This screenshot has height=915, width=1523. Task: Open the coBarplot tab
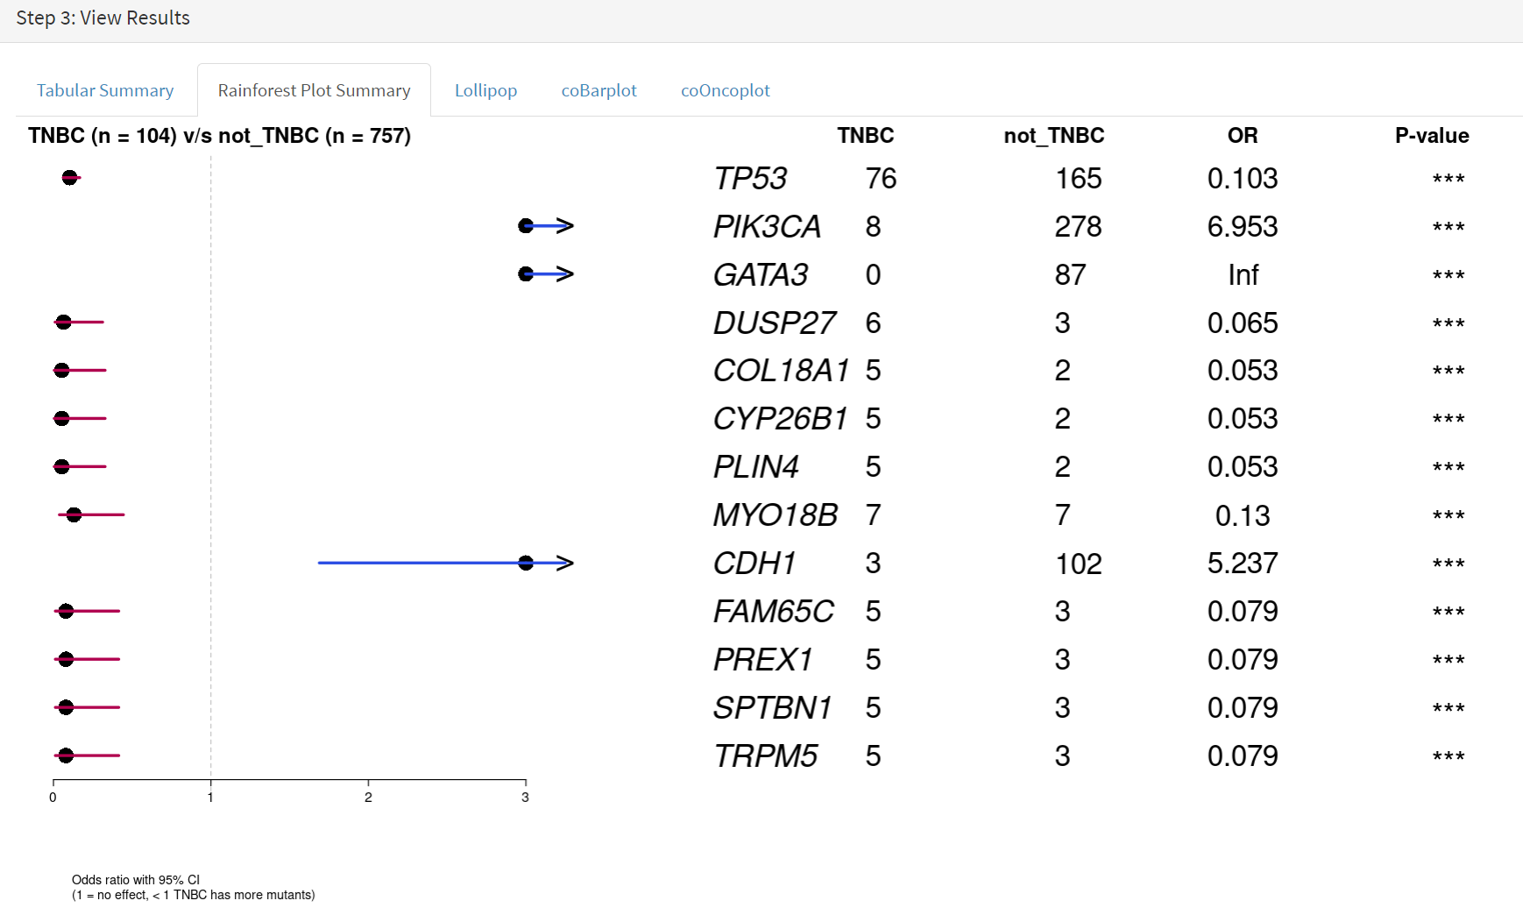pos(599,90)
